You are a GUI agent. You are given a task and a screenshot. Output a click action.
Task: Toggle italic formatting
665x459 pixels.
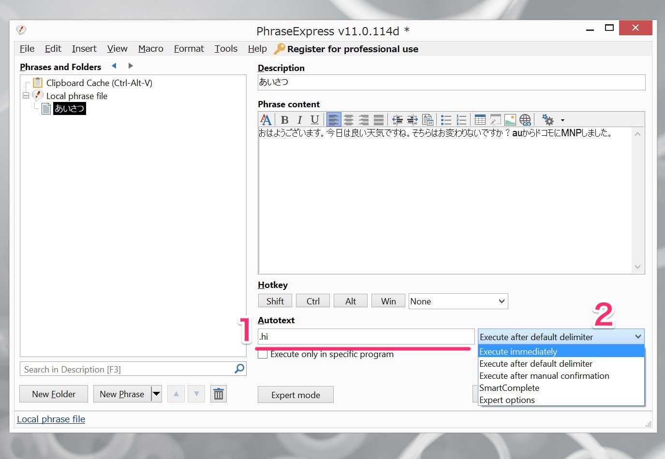[x=299, y=119]
